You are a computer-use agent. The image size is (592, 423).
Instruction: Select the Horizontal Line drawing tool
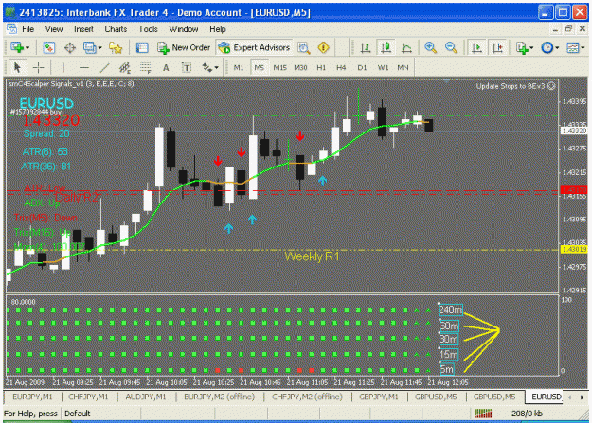point(84,67)
